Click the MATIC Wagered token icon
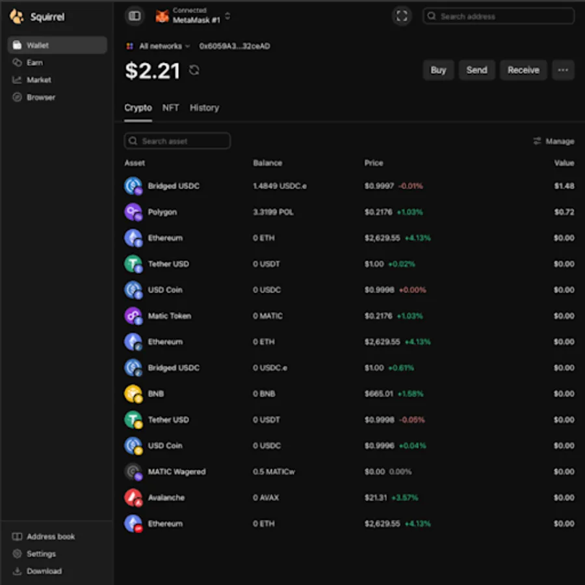Viewport: 585px width, 585px height. pyautogui.click(x=133, y=472)
